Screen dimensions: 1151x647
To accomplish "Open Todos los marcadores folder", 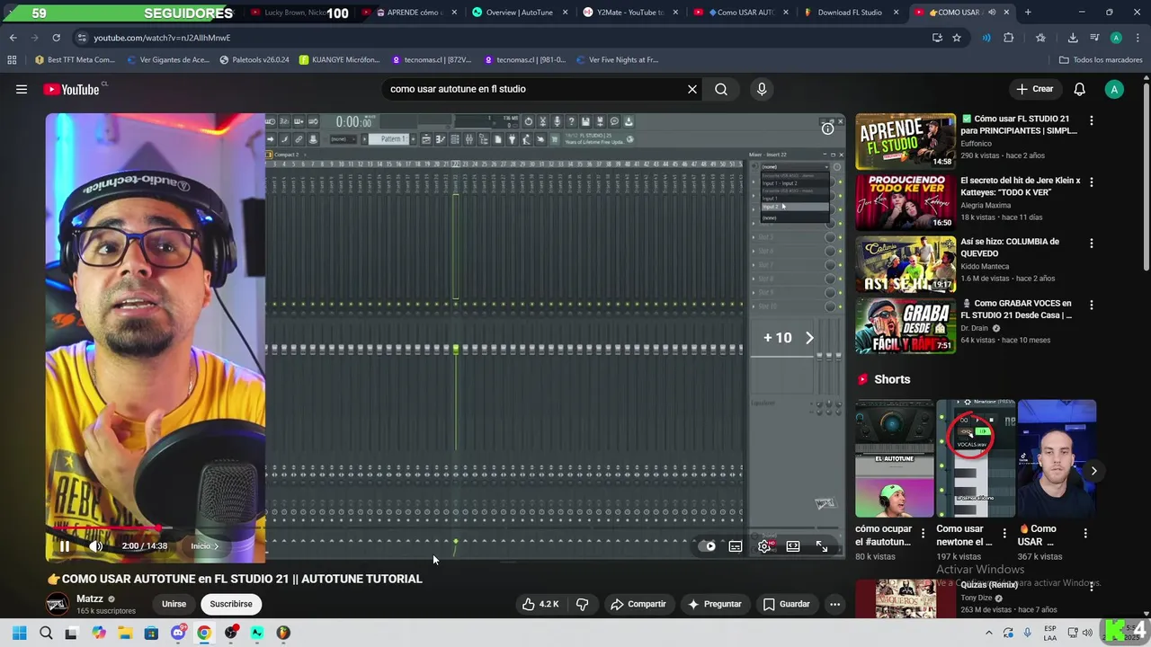I will point(1101,60).
